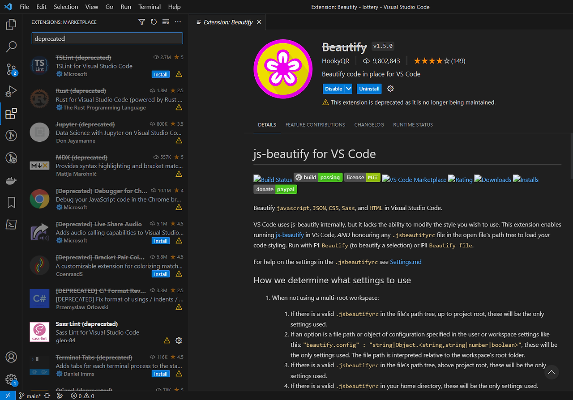Open Source Control view with badge 2
The image size is (573, 400).
[x=11, y=68]
